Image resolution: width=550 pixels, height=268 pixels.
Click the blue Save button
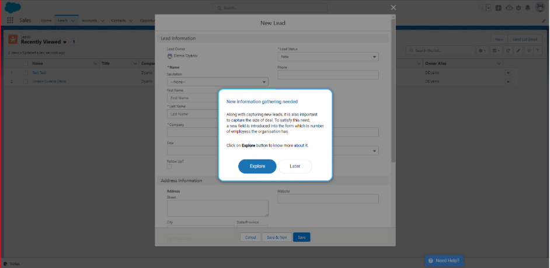302,237
